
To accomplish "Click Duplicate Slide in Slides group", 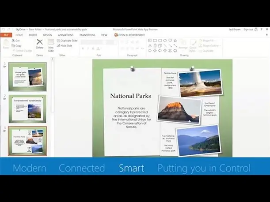I will pyautogui.click(x=67, y=41).
